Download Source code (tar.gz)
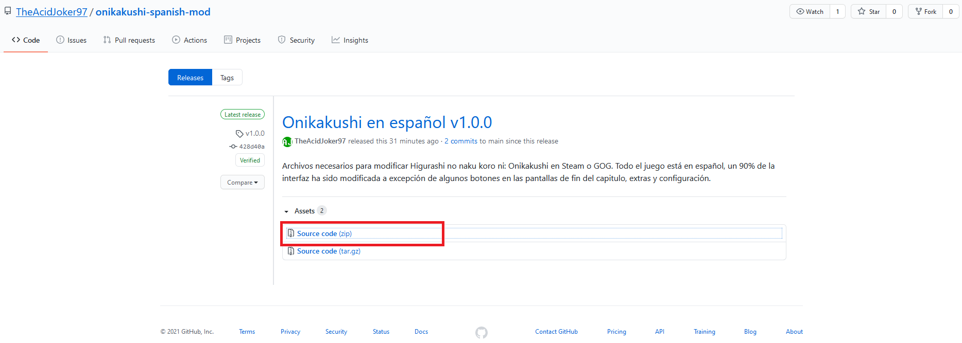The width and height of the screenshot is (962, 343). tap(329, 251)
